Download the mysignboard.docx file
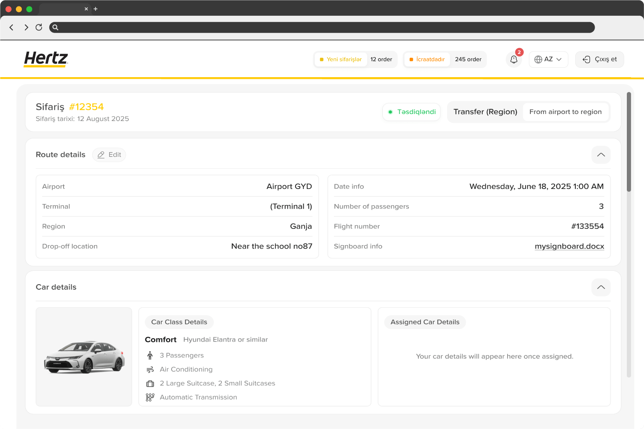 tap(569, 246)
